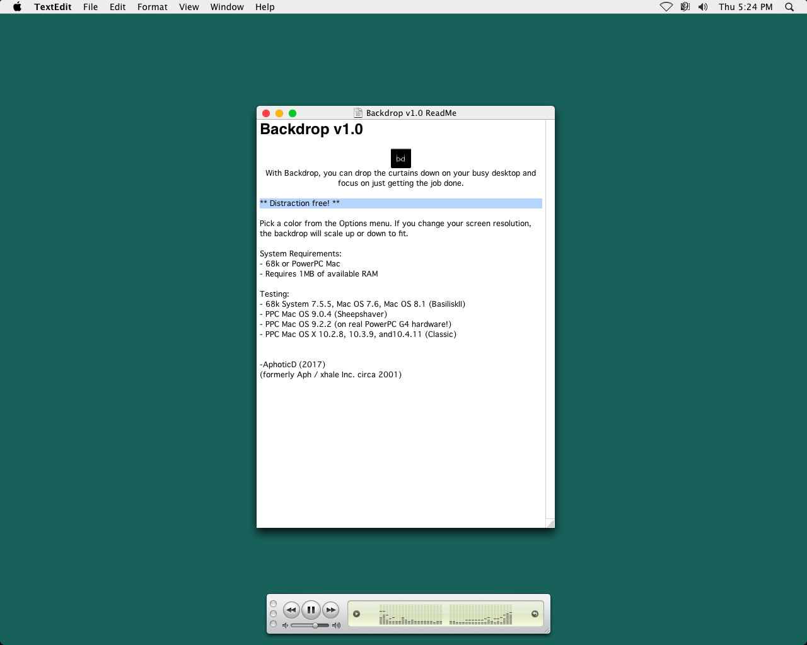Viewport: 807px width, 645px height.
Task: Minimize the ReadMe window with the yellow button
Action: (279, 113)
